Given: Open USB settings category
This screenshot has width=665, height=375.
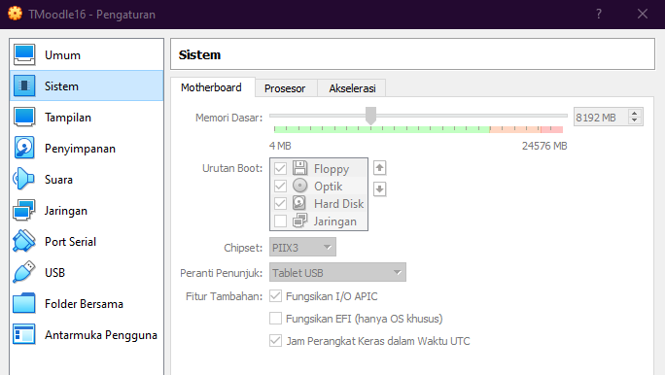Looking at the screenshot, I should [x=87, y=272].
